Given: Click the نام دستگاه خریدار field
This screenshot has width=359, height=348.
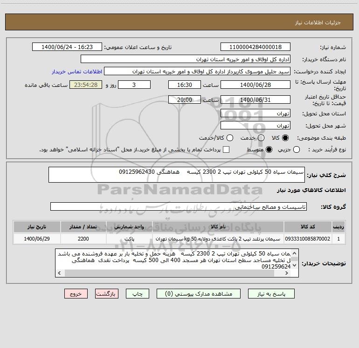Looking at the screenshot, I should 186,59.
